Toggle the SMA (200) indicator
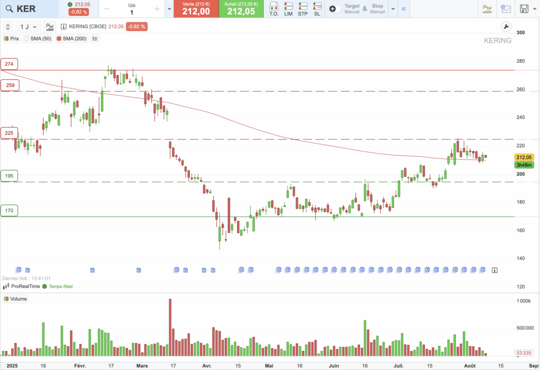 (x=72, y=39)
